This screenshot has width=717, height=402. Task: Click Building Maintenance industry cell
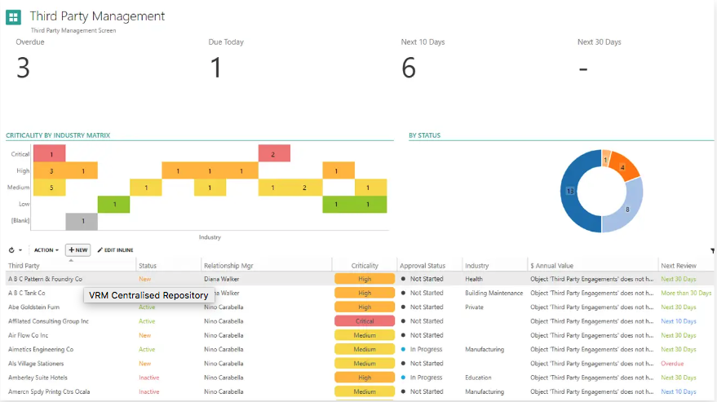pyautogui.click(x=493, y=294)
